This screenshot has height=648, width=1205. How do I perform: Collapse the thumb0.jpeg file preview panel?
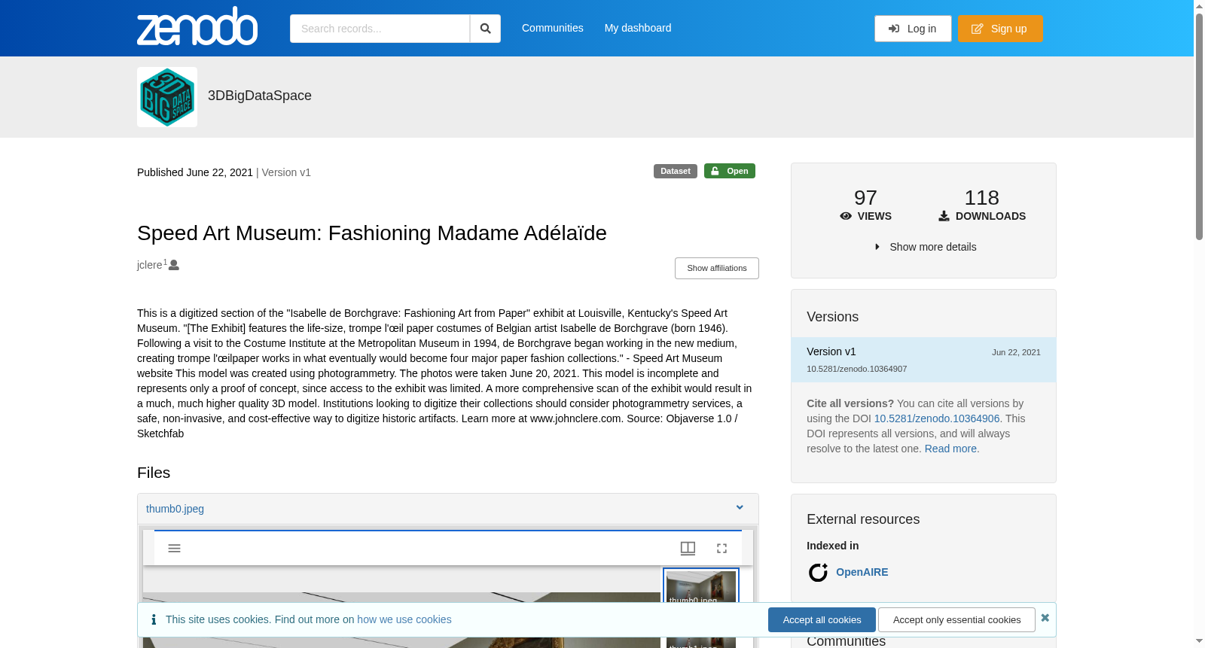[740, 508]
